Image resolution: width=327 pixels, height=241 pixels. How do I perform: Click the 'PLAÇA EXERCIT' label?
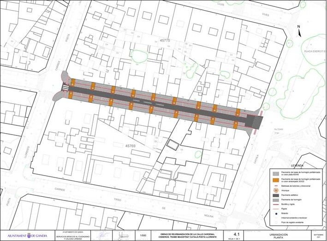[x=315, y=51]
